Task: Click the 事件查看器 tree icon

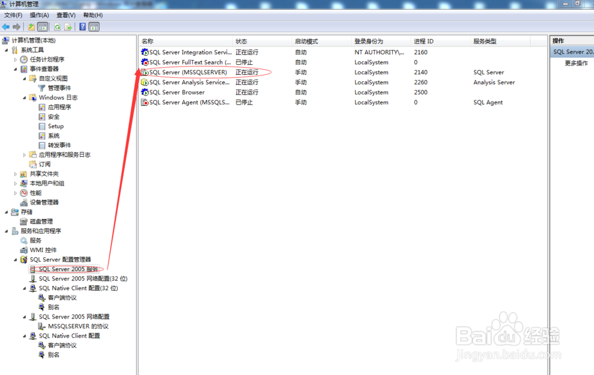Action: [x=24, y=69]
